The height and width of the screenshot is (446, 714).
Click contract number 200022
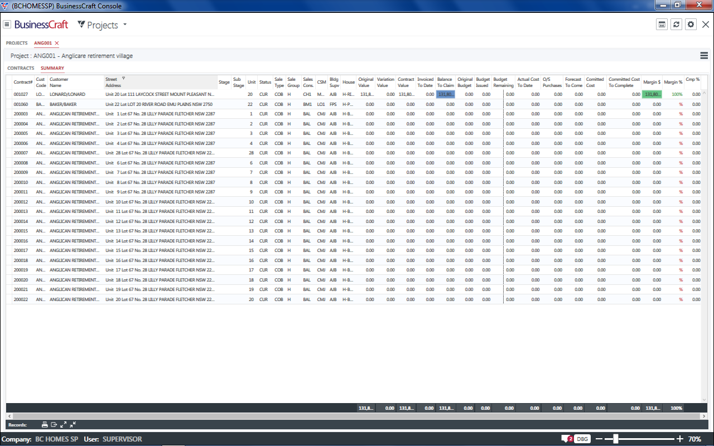[x=21, y=299]
